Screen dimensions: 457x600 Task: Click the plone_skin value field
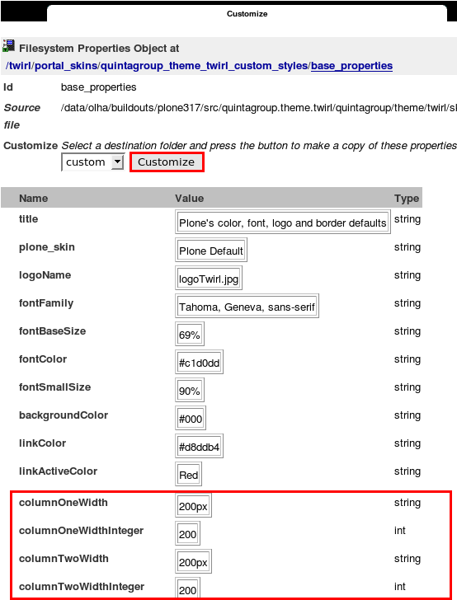[211, 250]
